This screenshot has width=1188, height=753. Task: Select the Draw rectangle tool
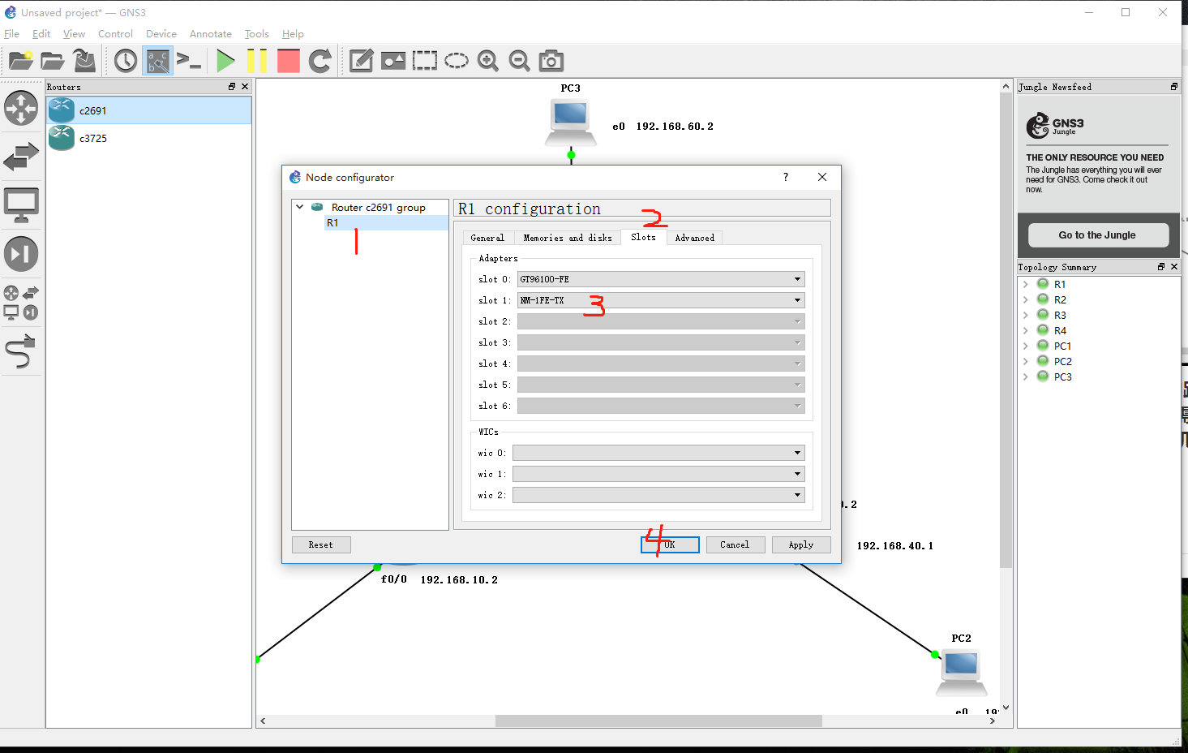pos(425,61)
